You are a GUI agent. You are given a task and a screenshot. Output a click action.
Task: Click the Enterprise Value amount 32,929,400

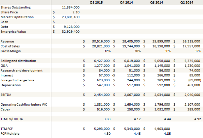pos(71,32)
